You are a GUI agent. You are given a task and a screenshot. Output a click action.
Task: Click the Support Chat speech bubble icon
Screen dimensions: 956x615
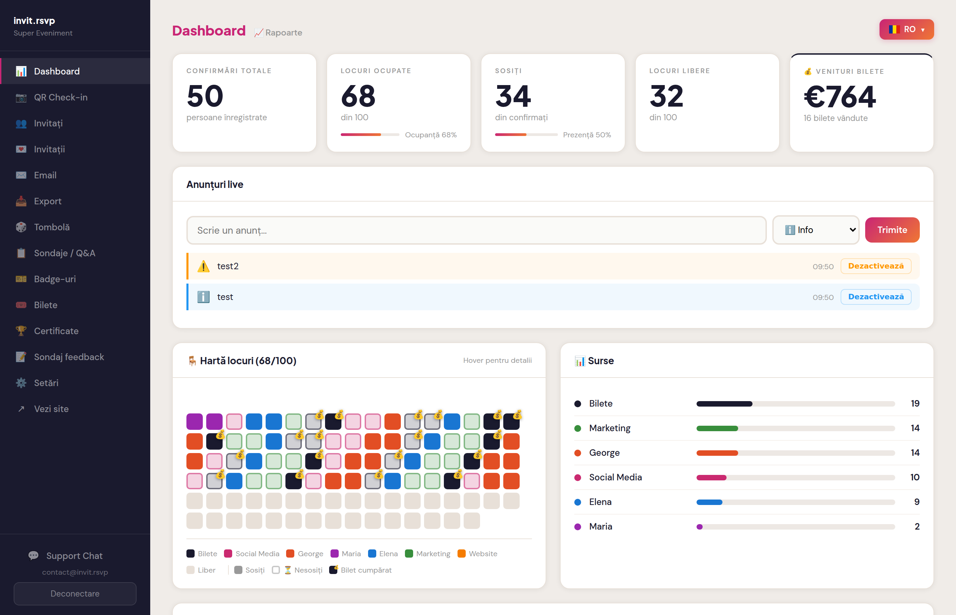[33, 556]
